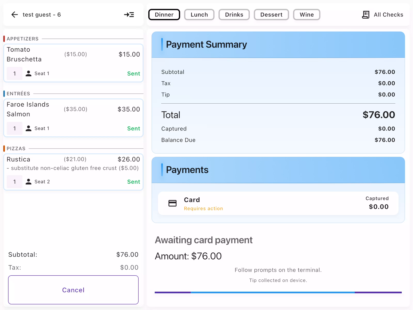Click the transfer check icon at top left
The height and width of the screenshot is (310, 413).
pos(129,15)
